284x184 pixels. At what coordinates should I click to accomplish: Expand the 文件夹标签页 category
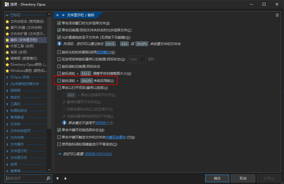pyautogui.click(x=7, y=131)
